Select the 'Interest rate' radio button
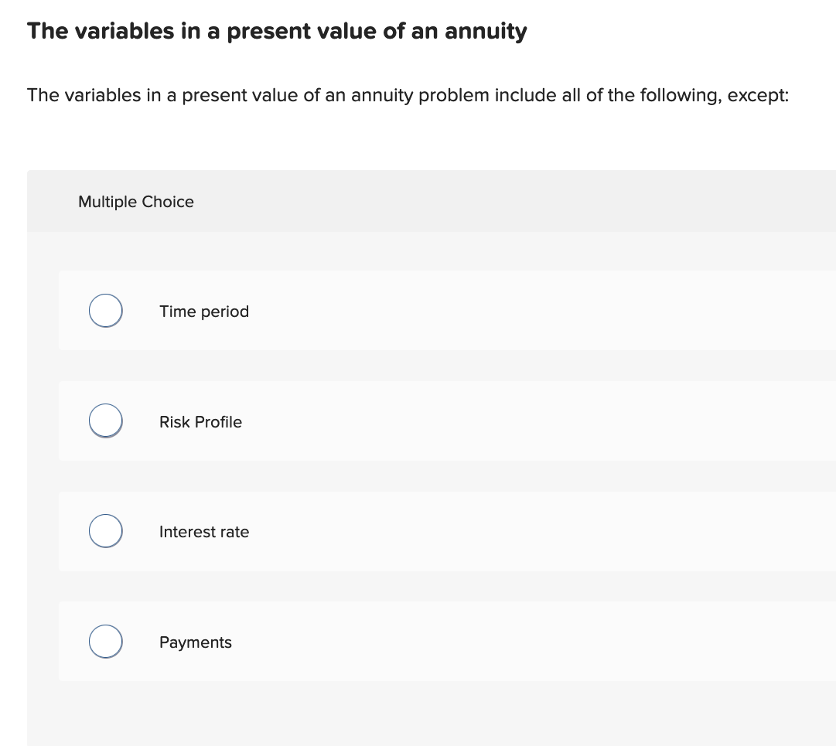Image resolution: width=836 pixels, height=746 pixels. [105, 530]
